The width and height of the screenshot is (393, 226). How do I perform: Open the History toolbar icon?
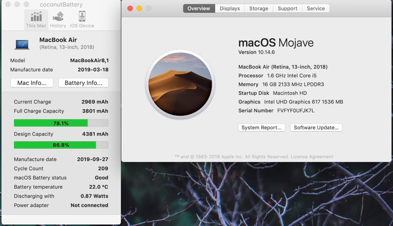(58, 19)
